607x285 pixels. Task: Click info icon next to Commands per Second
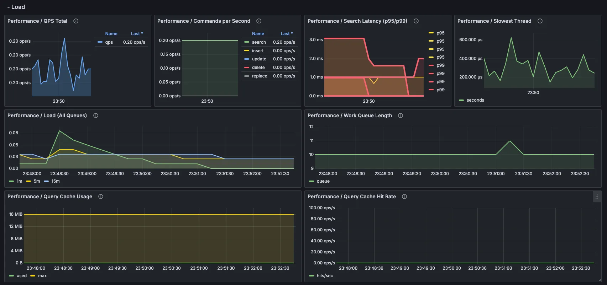259,21
